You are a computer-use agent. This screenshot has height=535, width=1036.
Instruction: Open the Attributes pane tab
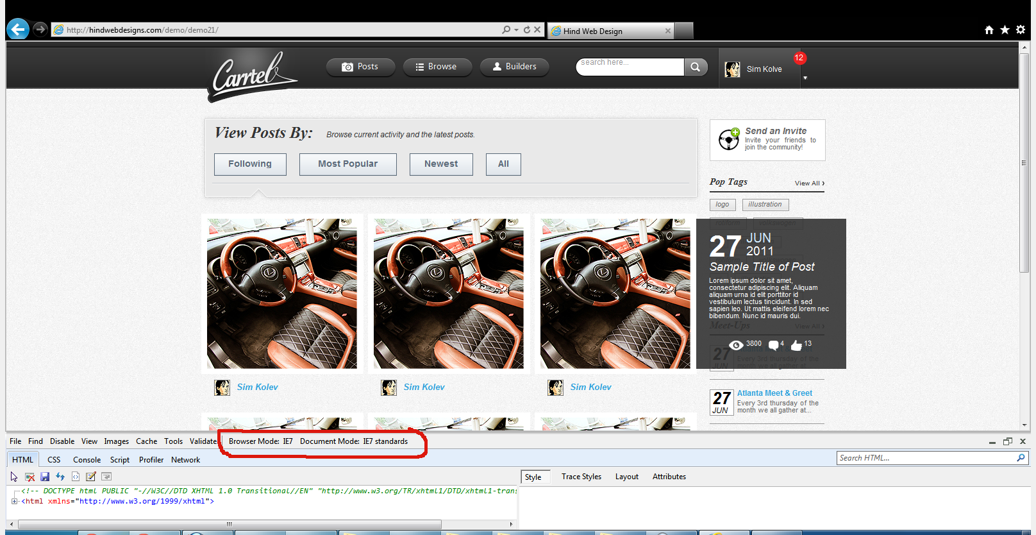[669, 477]
